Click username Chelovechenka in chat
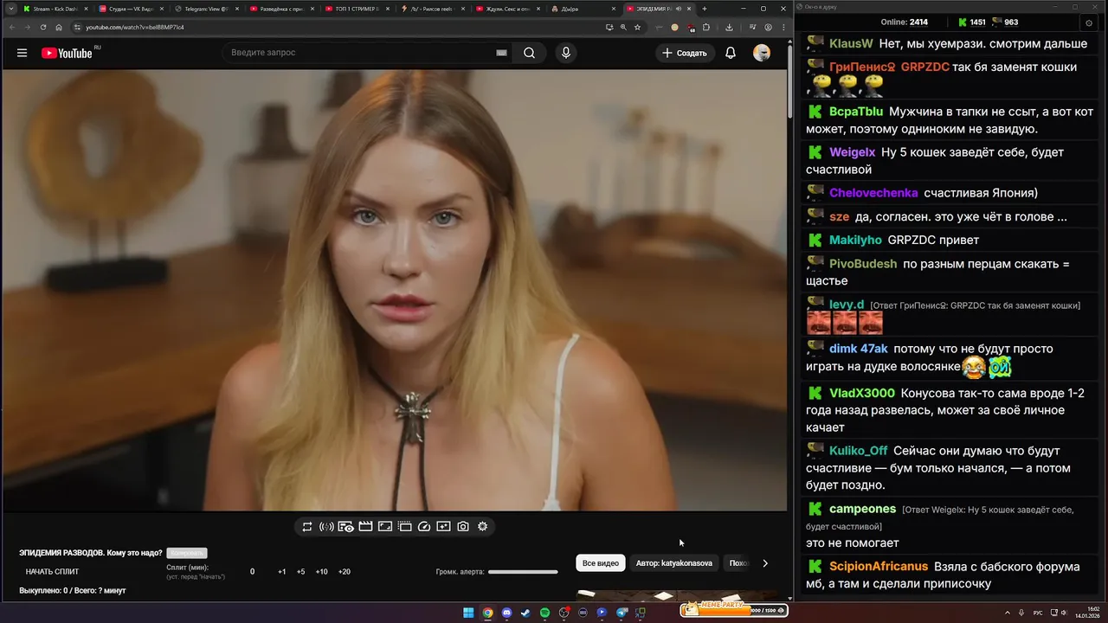Screen dimensions: 1108x623 tap(873, 193)
